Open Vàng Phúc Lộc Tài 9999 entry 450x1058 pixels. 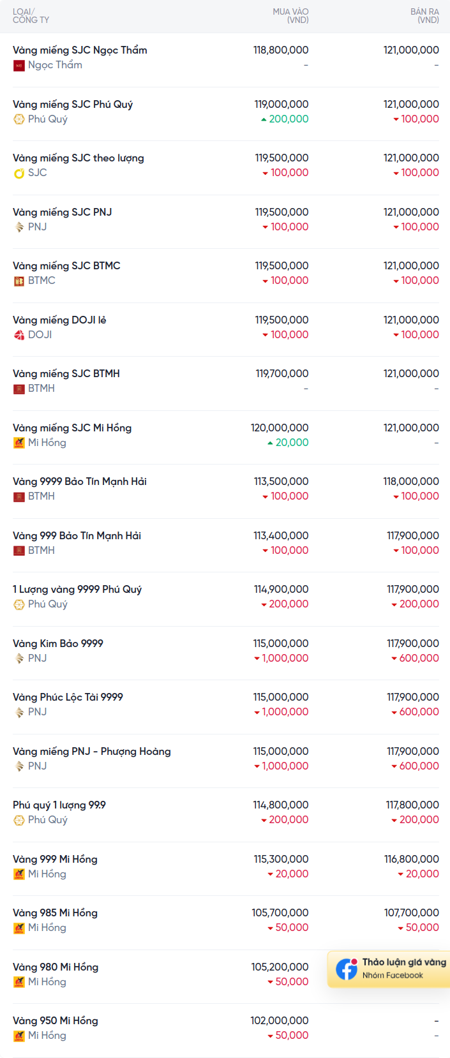pyautogui.click(x=68, y=697)
